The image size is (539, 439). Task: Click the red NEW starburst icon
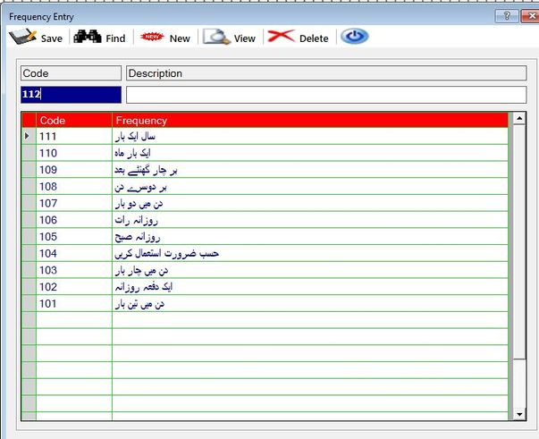(x=152, y=37)
